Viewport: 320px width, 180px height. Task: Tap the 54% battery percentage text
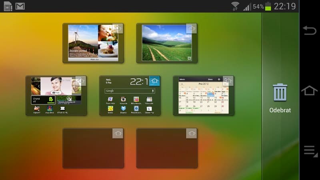(x=258, y=6)
